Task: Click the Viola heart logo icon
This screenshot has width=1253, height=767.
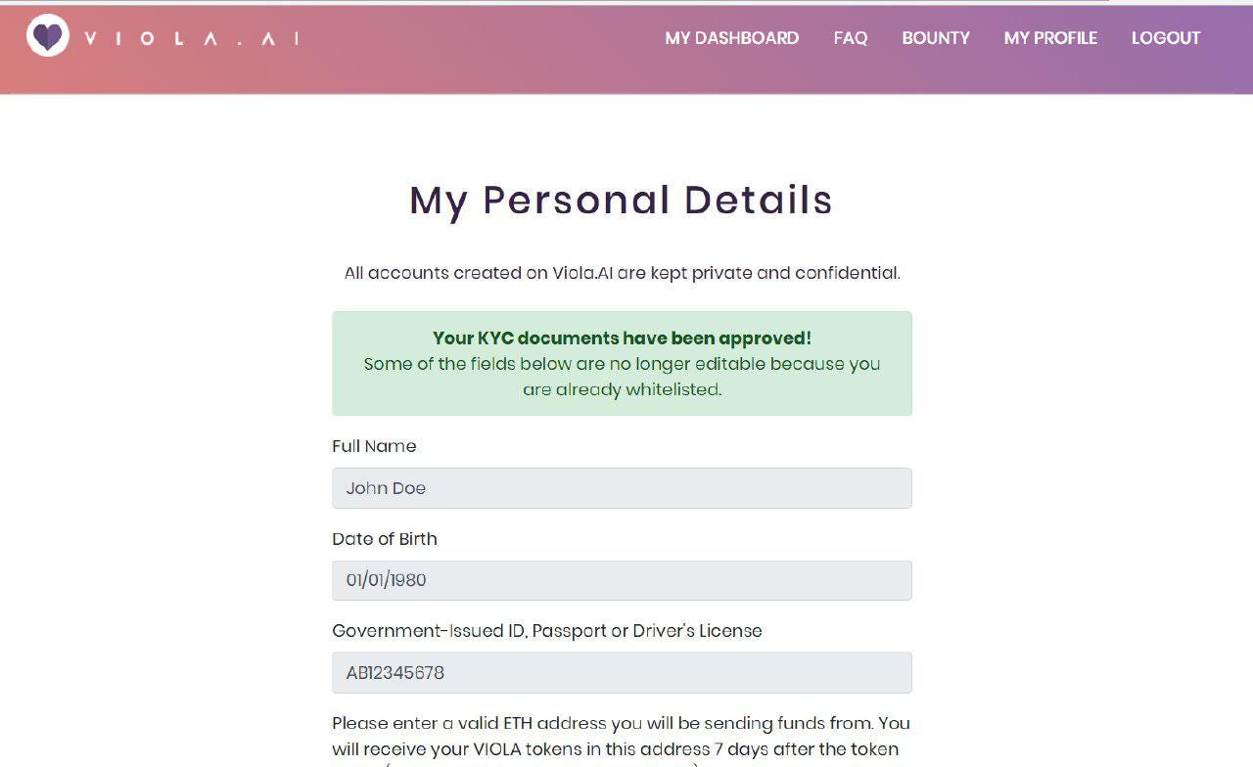Action: 48,36
